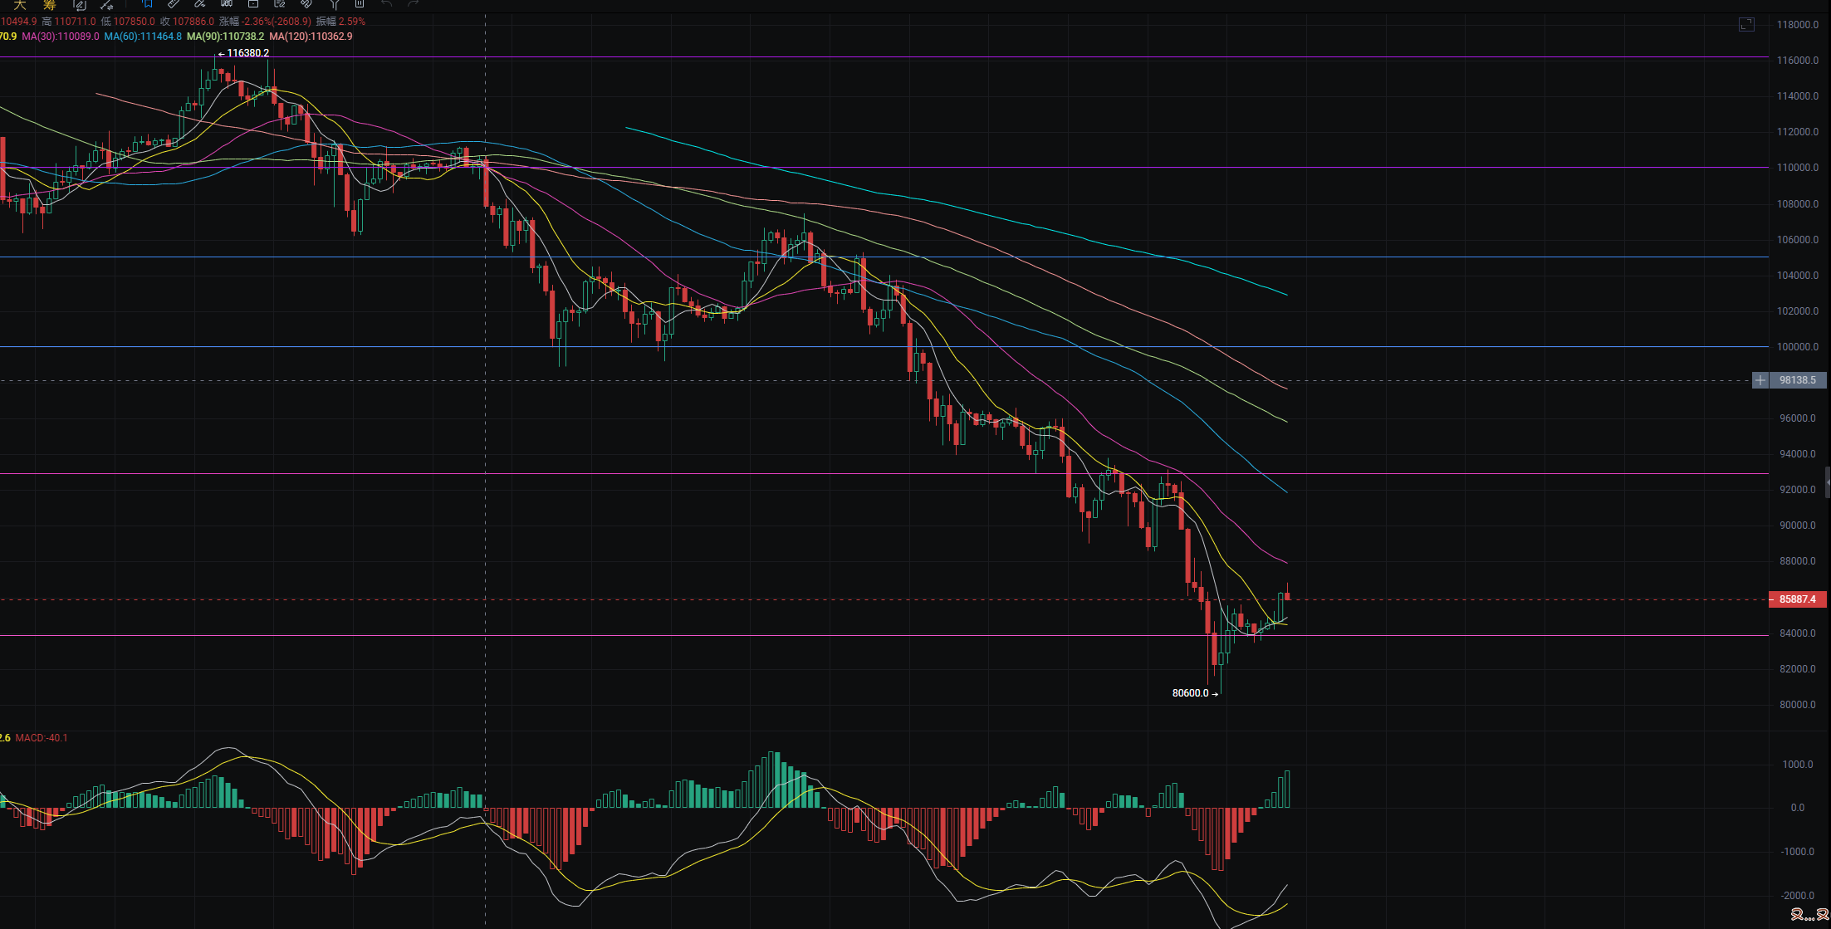Screen dimensions: 1831x929
Task: Click the MACD indicator label
Action: [42, 738]
